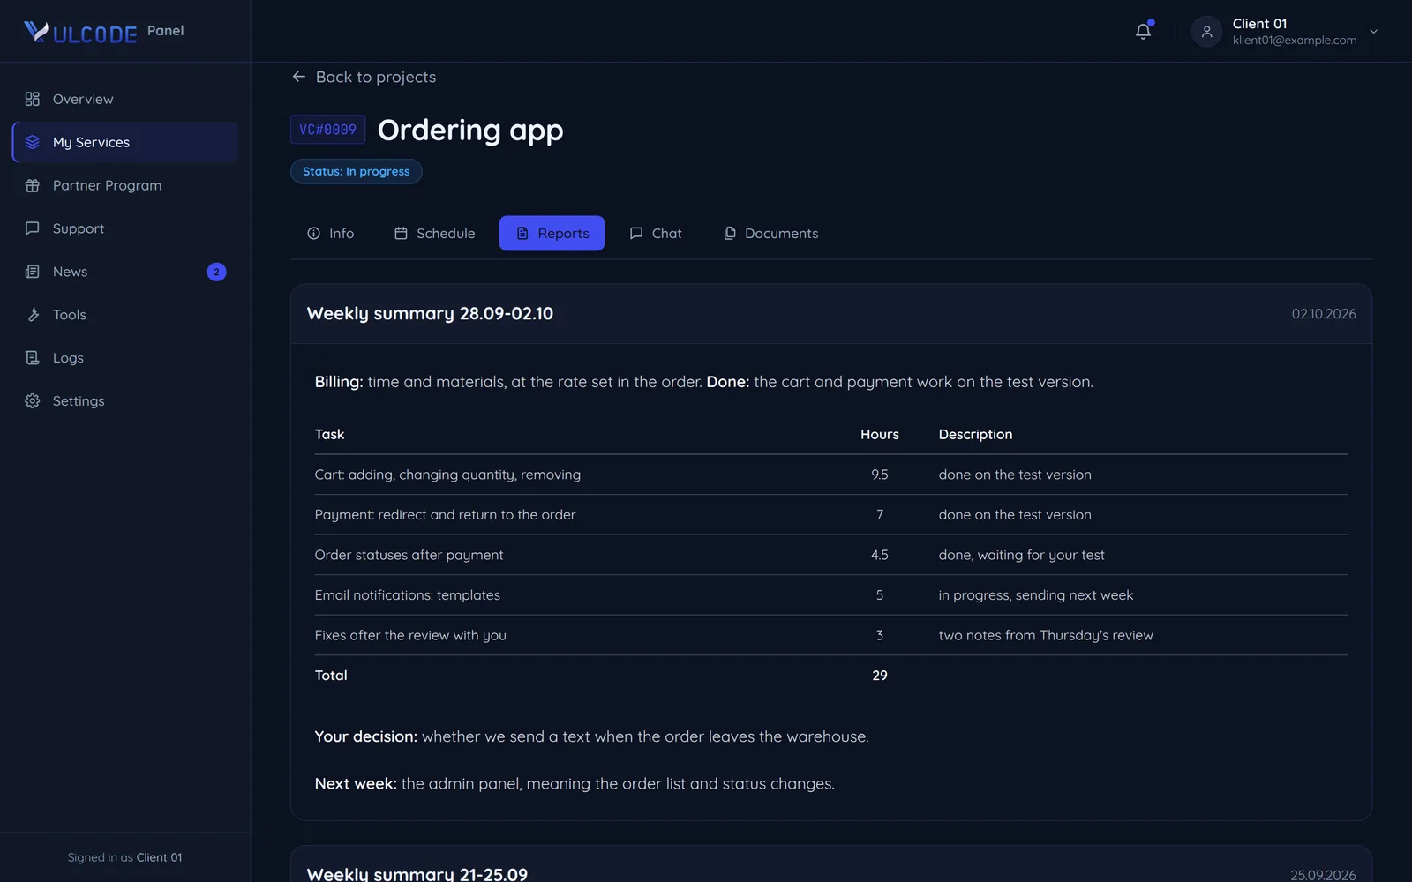The height and width of the screenshot is (882, 1412).
Task: Switch to the Chat tab
Action: click(x=656, y=233)
